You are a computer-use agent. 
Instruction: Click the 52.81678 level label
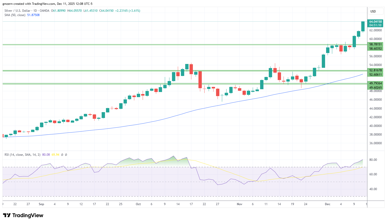click(375, 70)
